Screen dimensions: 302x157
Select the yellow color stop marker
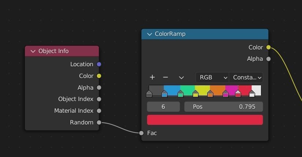(195, 94)
